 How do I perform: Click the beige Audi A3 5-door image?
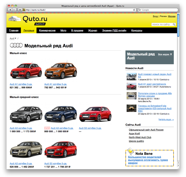(26, 149)
